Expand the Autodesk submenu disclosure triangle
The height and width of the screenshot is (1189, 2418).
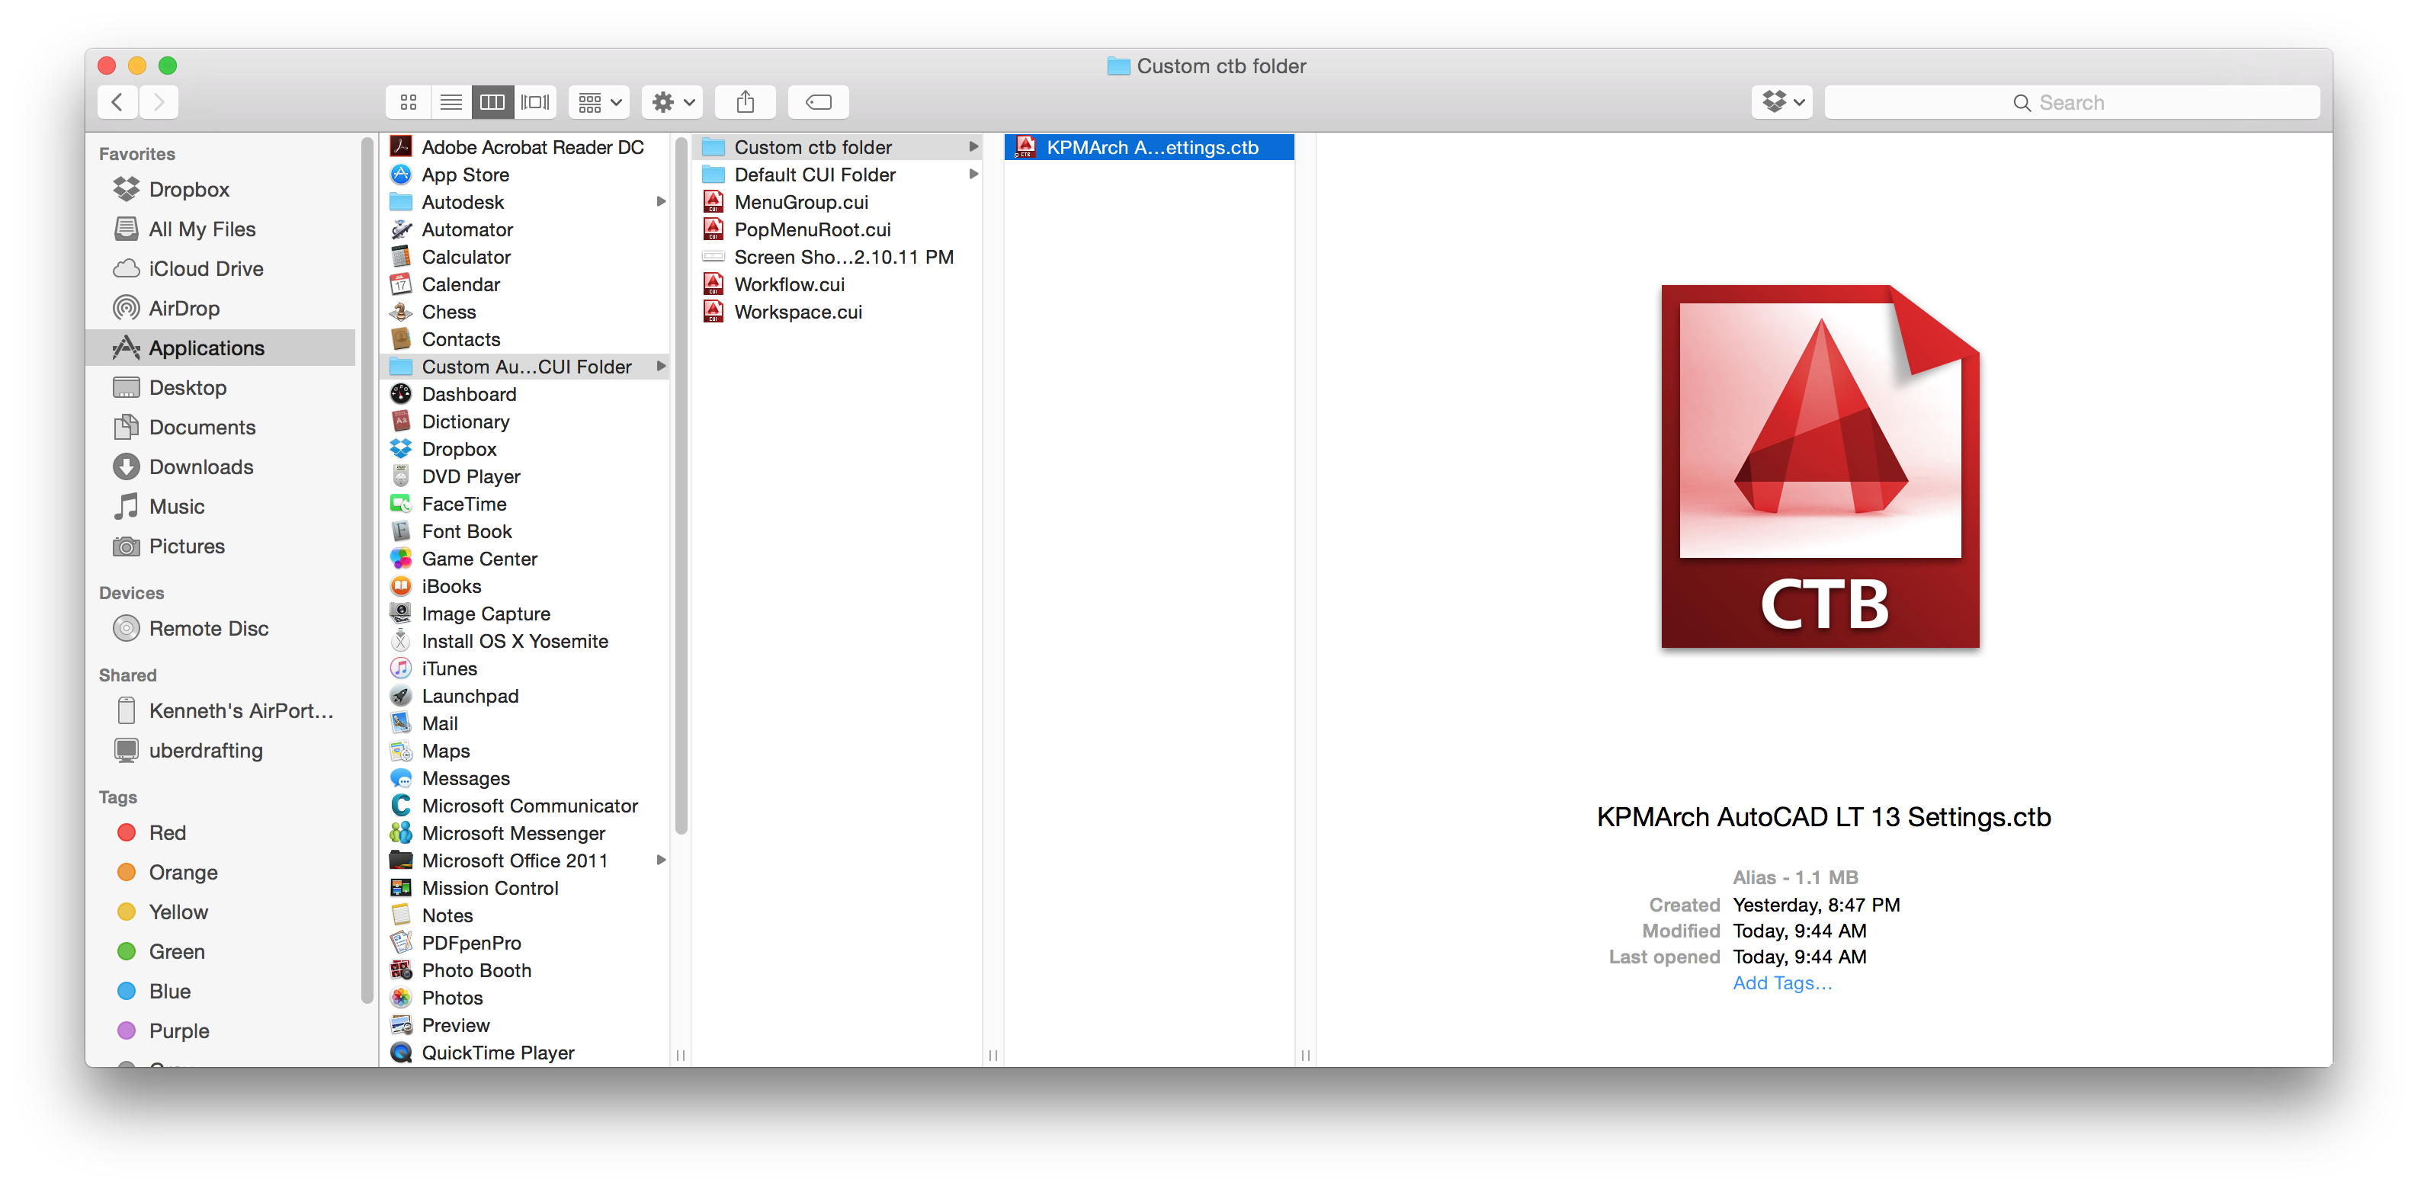(x=662, y=202)
